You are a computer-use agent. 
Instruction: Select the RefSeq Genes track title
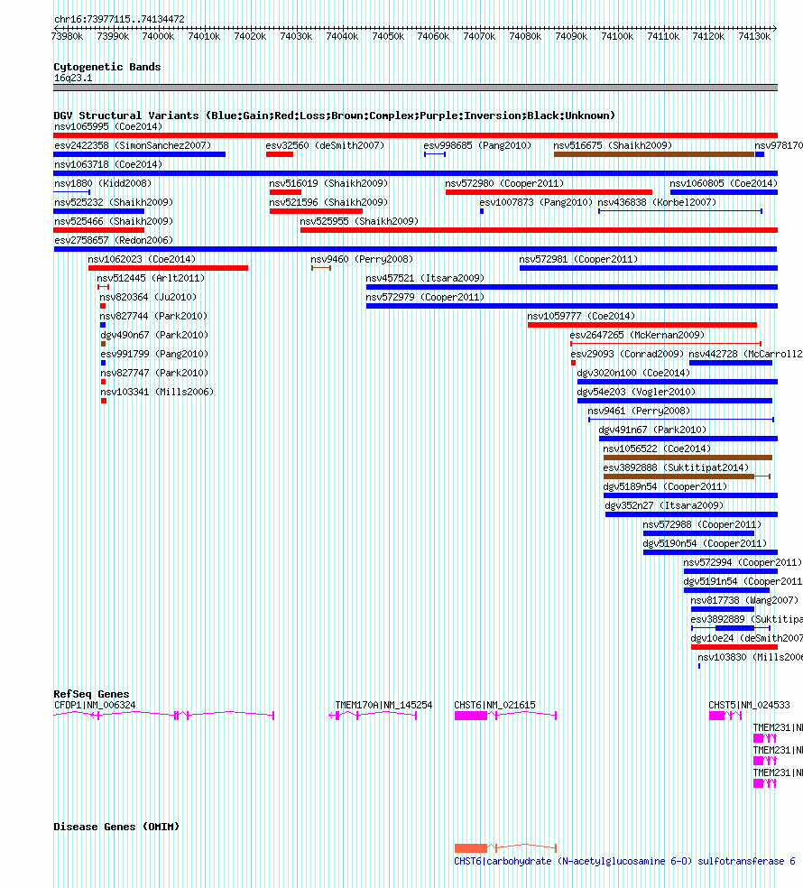pos(91,694)
